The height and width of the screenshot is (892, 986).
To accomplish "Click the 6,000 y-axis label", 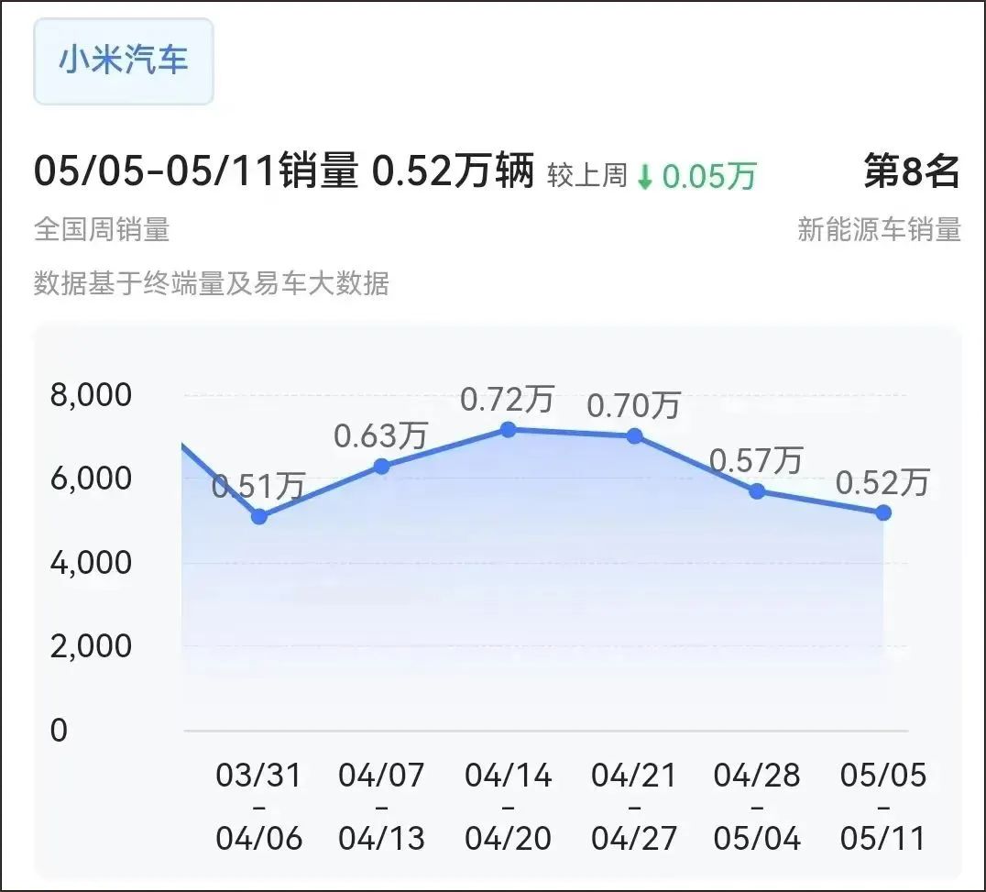I will pos(92,479).
